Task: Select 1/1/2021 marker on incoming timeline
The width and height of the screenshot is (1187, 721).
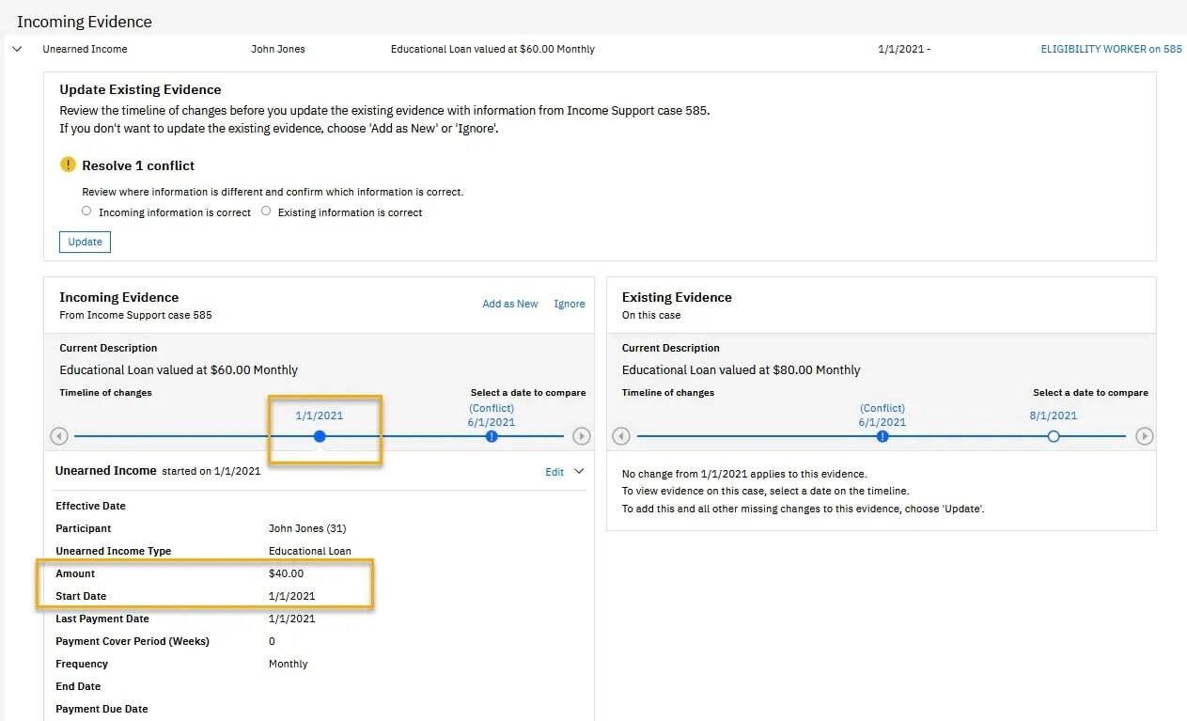Action: [x=320, y=436]
